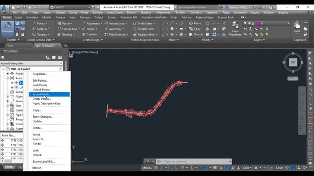Open Layer Properties manager
Viewport: 314px width, 176px height.
[235, 29]
